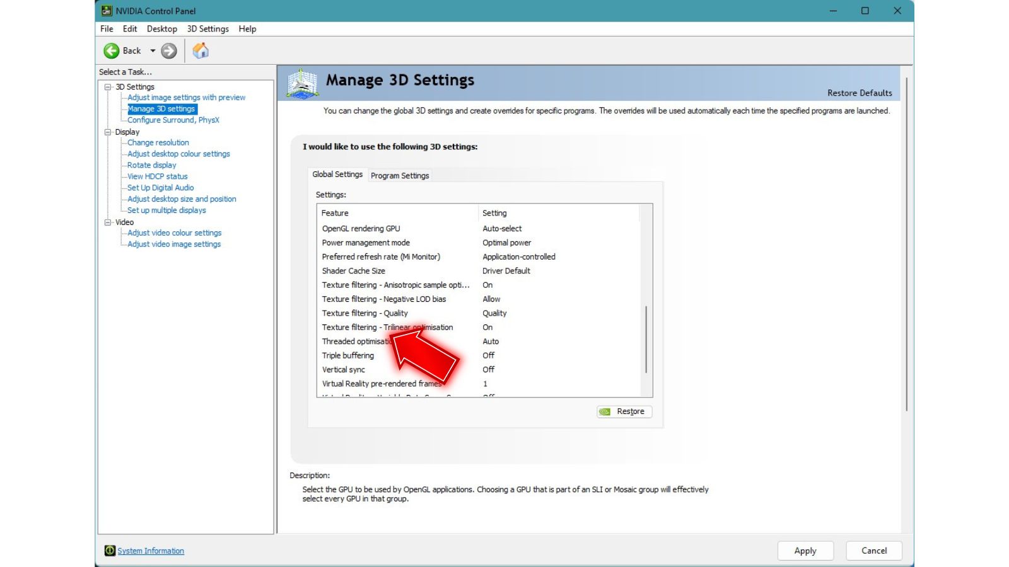The height and width of the screenshot is (567, 1009).
Task: Open Configure Surround, PhysX
Action: [x=173, y=120]
